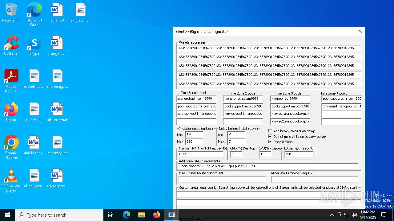Switch to the miner configurator taskbar button
This screenshot has width=394, height=221.
171,215
